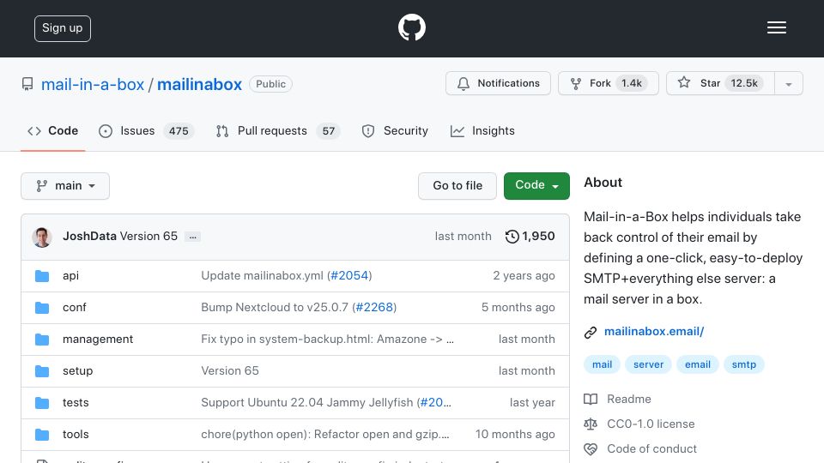Click the star icon
Image resolution: width=824 pixels, height=463 pixels.
(684, 82)
